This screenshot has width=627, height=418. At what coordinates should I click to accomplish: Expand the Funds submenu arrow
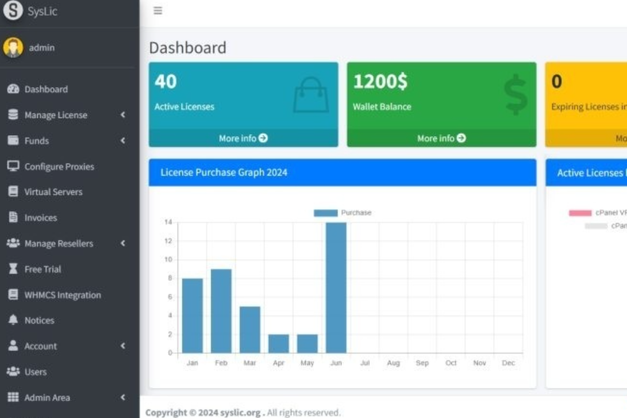coord(123,140)
